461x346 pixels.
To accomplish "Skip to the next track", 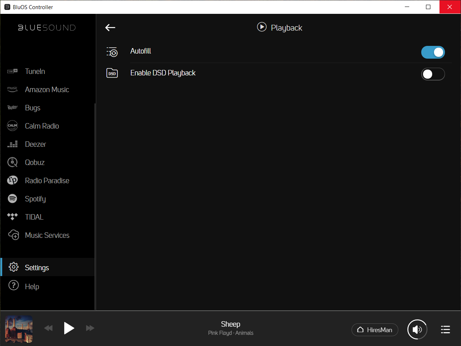I will [x=90, y=329].
